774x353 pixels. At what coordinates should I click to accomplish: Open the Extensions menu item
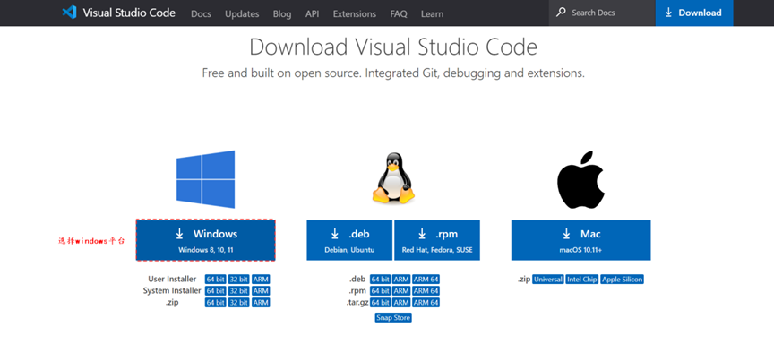(x=355, y=13)
